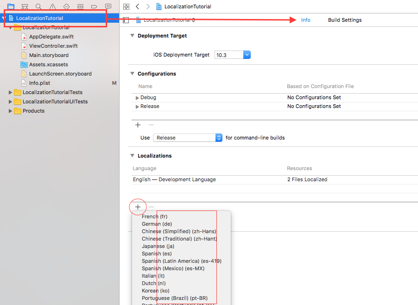Viewport: 418px width, 305px height.
Task: Open the iOS Deployment Target dropdown arrow
Action: [x=247, y=55]
